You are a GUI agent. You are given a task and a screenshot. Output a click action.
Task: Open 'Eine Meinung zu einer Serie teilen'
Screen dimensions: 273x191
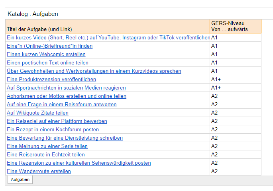pyautogui.click(x=47, y=146)
